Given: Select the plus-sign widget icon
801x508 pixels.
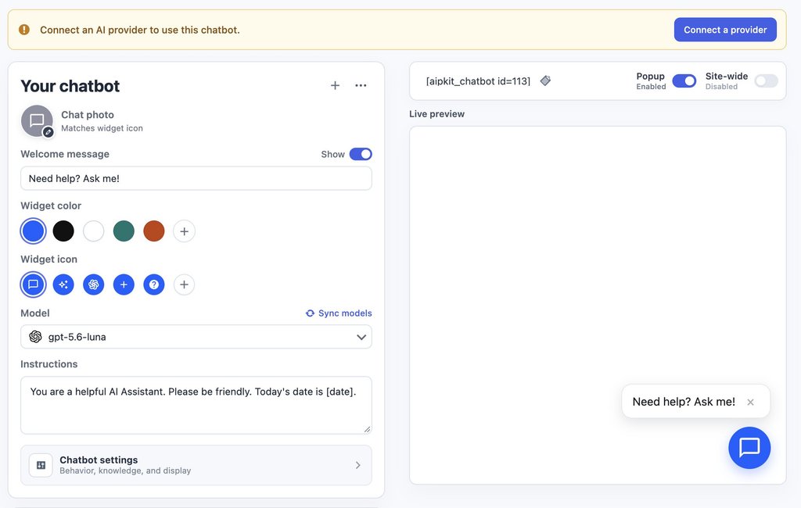Looking at the screenshot, I should point(124,284).
